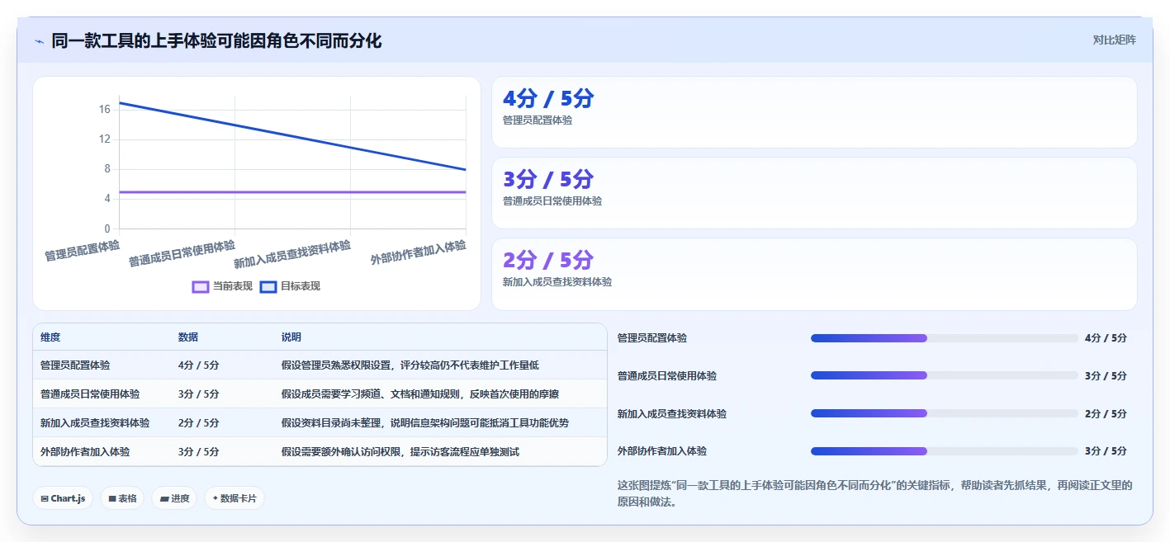Screen dimensions: 1170x542
Task: Click the 普通成员日常使用体验 table cell
Action: coord(90,394)
